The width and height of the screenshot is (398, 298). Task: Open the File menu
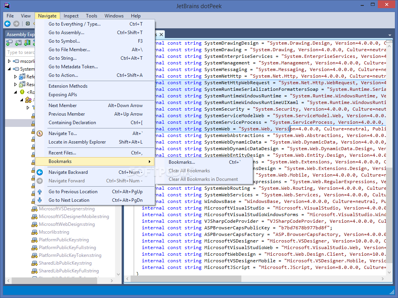pos(10,16)
